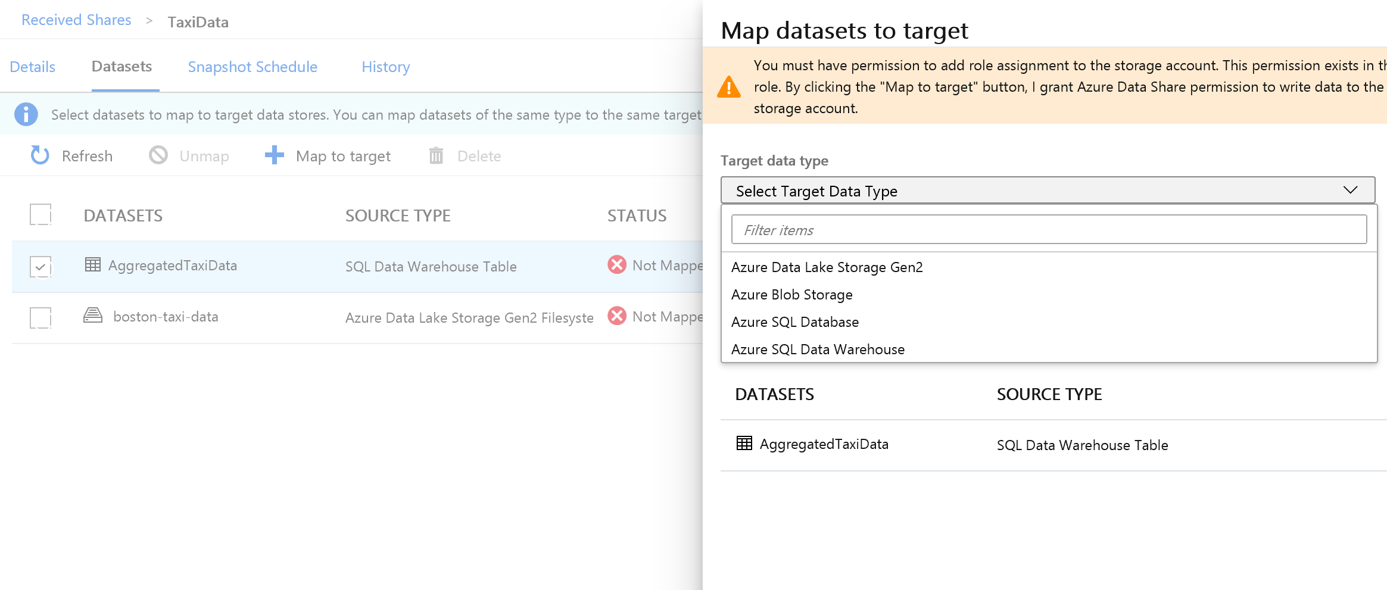The height and width of the screenshot is (590, 1387).
Task: Check the boston-taxi-data row checkbox
Action: [x=40, y=318]
